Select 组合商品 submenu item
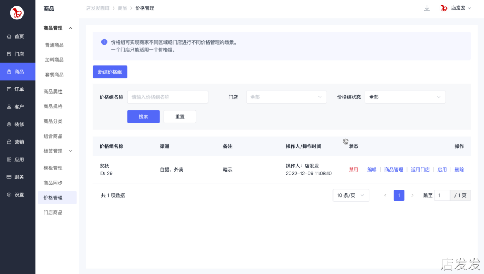 click(53, 136)
